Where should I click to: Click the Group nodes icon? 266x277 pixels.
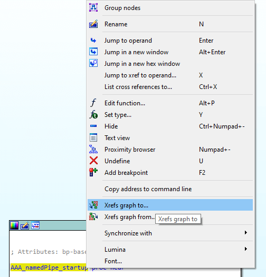[93, 7]
